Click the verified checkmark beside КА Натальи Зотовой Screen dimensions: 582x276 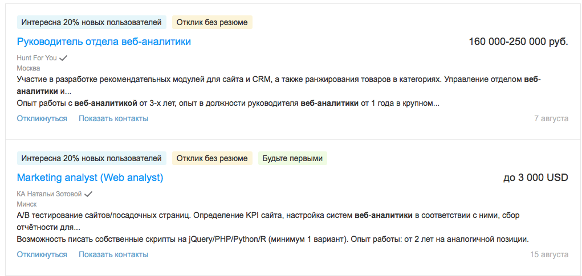pyautogui.click(x=88, y=194)
